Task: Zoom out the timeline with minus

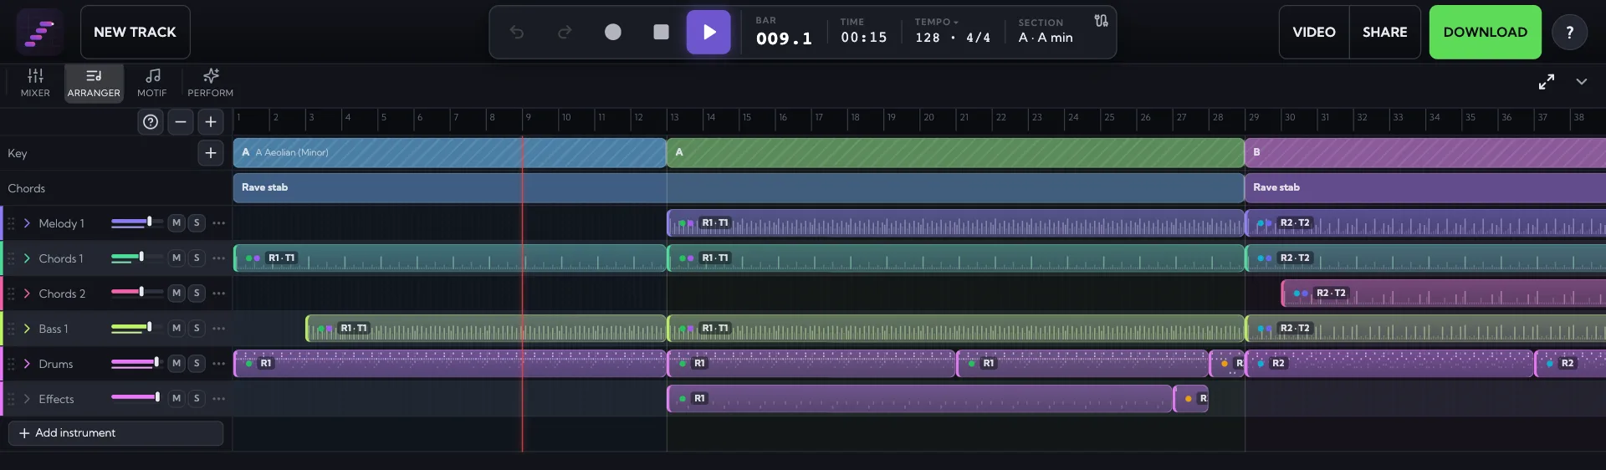Action: [x=181, y=122]
